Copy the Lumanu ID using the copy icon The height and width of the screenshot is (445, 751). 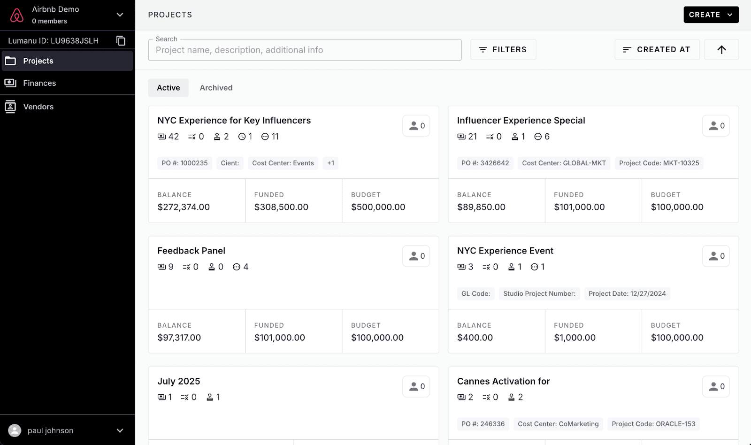coord(121,40)
